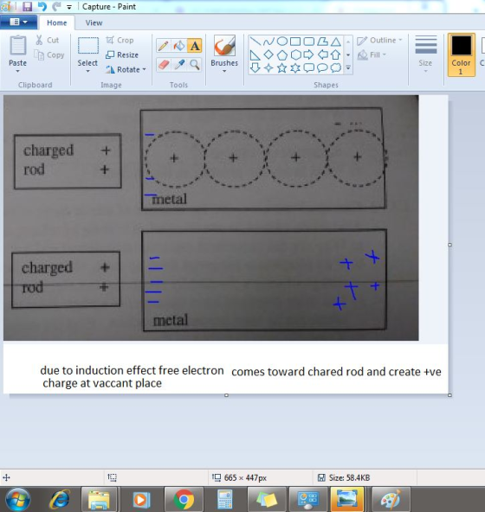This screenshot has width=485, height=512.
Task: Open the Brushes dropdown arrow
Action: click(x=224, y=71)
